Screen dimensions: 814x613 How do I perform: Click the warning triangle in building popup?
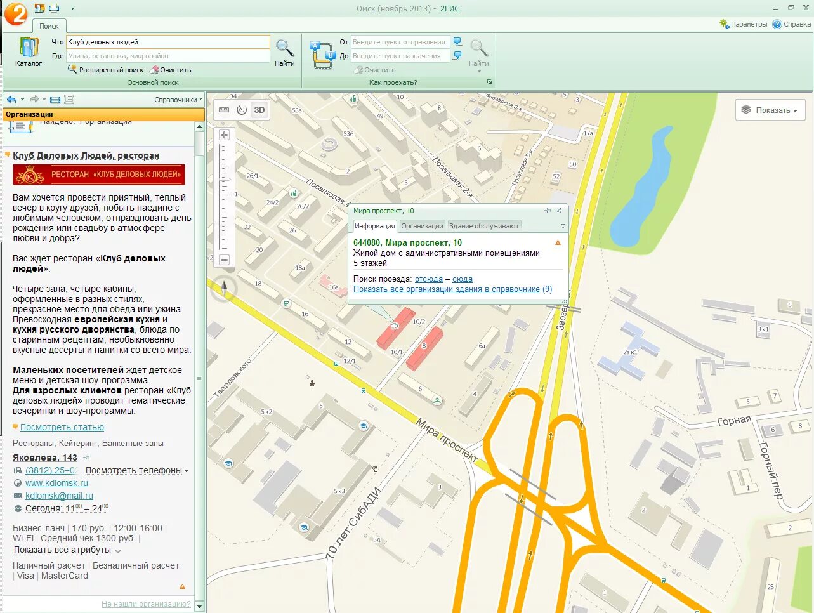[558, 242]
